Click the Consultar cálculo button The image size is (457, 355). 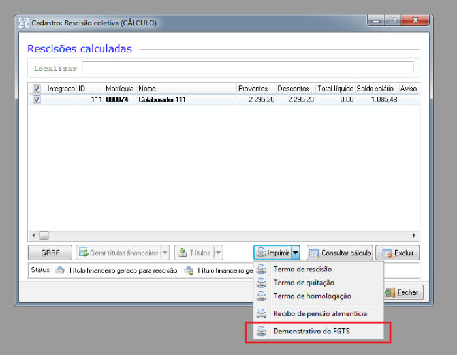point(339,253)
